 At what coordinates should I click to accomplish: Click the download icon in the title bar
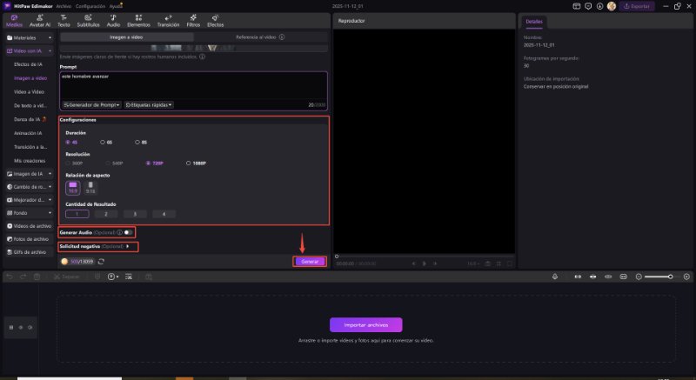599,6
